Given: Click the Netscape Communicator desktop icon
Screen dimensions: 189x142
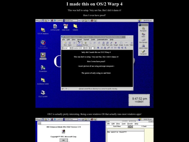Looking at the screenshot, I should (43, 44).
